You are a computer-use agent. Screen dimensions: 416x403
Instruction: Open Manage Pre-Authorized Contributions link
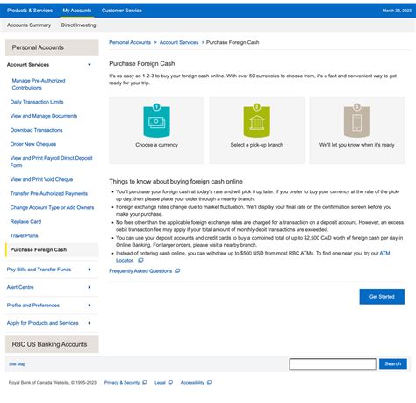click(x=39, y=84)
